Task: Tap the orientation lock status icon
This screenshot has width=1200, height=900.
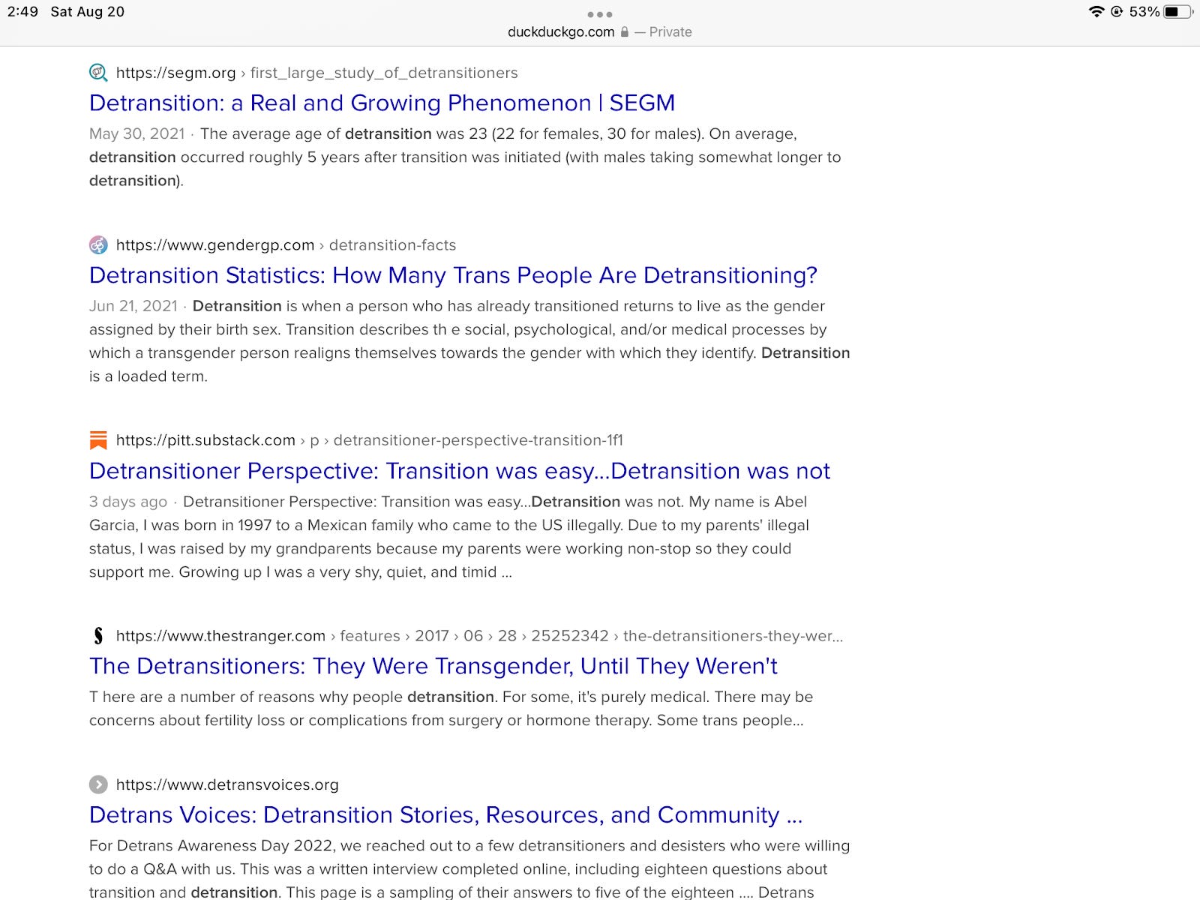Action: click(1117, 11)
